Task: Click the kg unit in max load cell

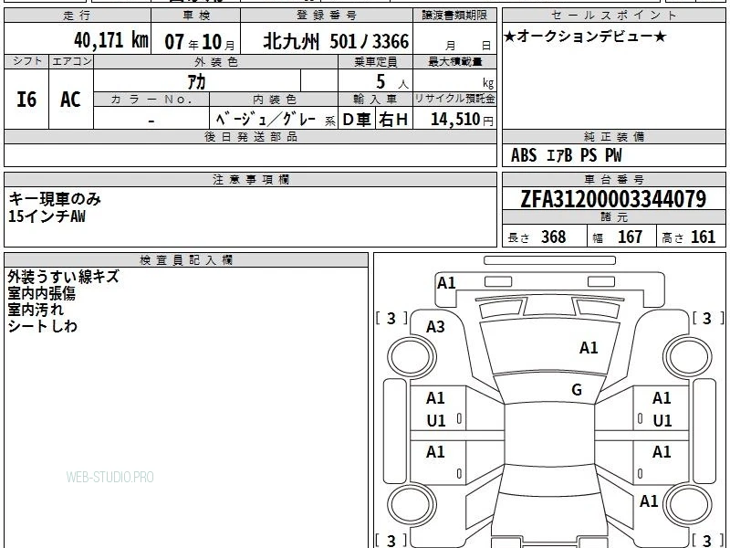Action: pyautogui.click(x=488, y=83)
